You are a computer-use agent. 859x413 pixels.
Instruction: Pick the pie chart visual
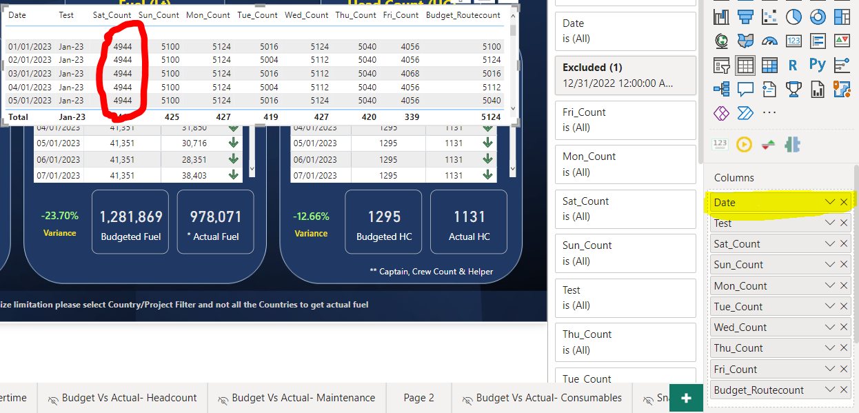794,17
